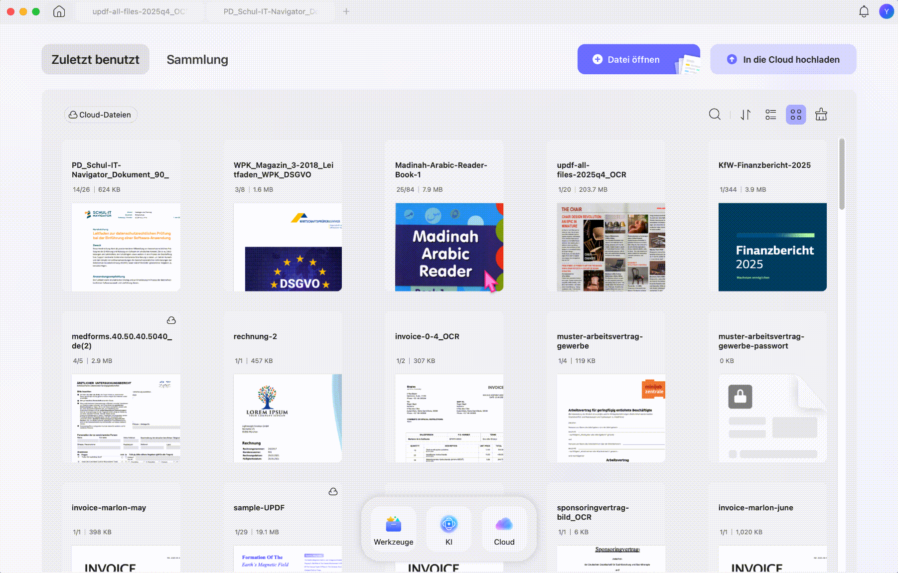Click the 1/344 page count label
The height and width of the screenshot is (573, 898).
pos(728,189)
